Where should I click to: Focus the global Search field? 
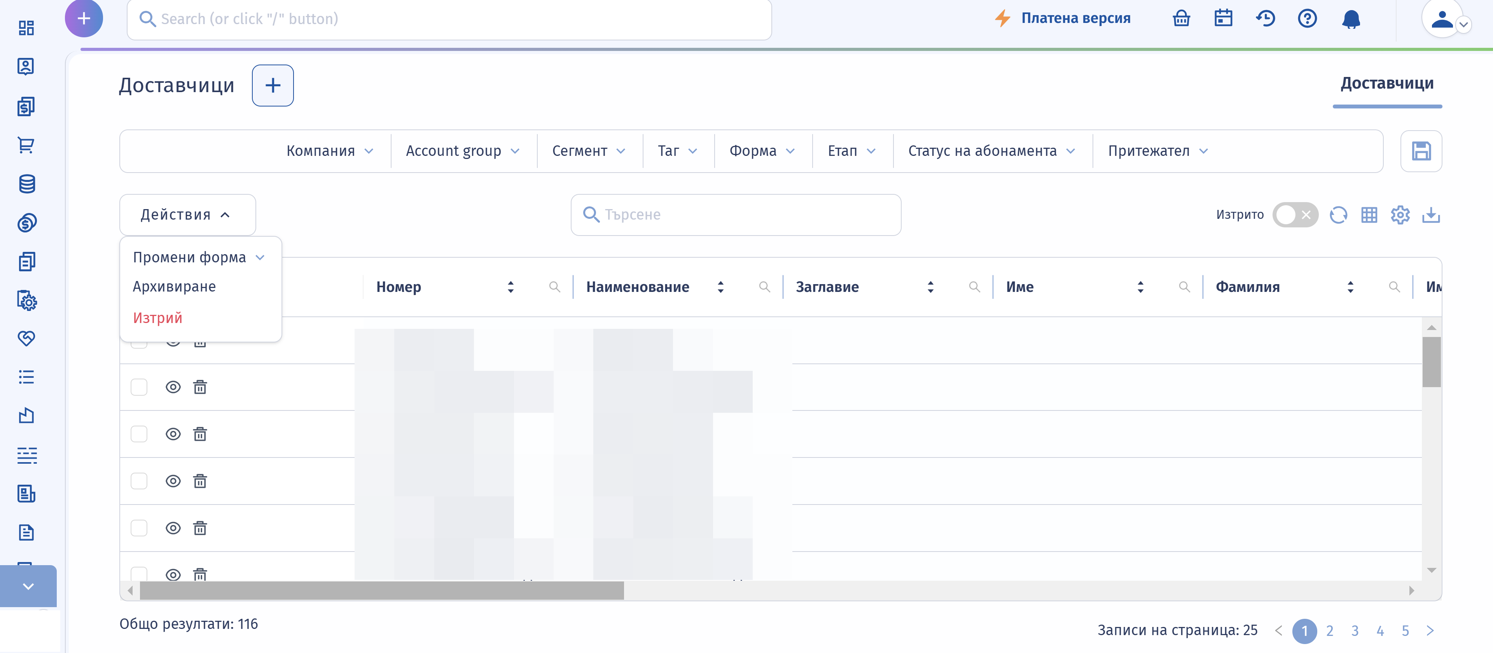(449, 19)
